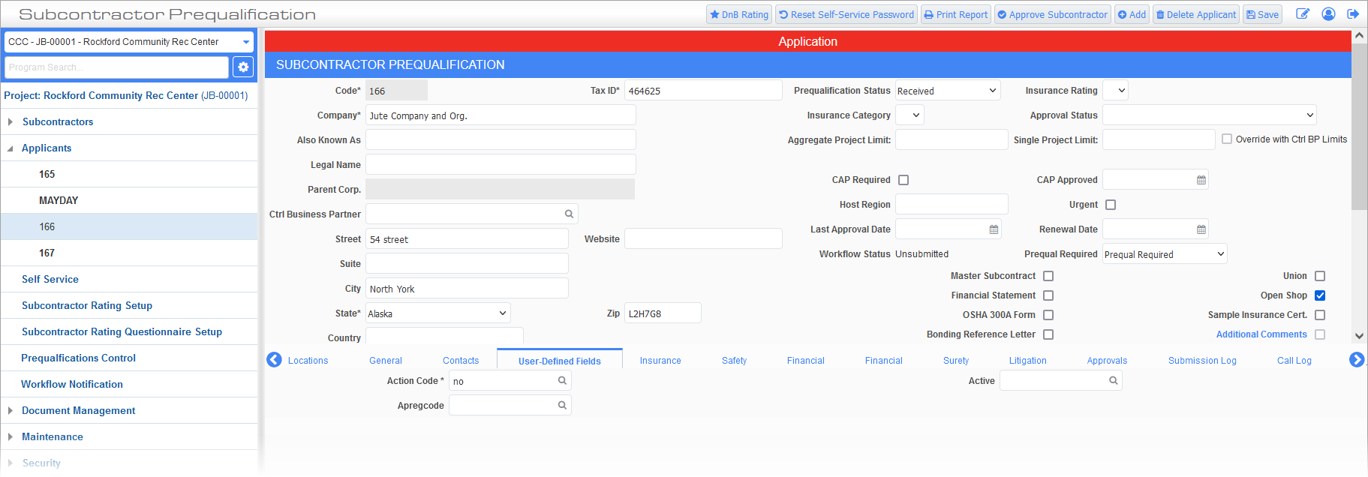
Task: Check Financial Statement checkbox
Action: pyautogui.click(x=1048, y=295)
